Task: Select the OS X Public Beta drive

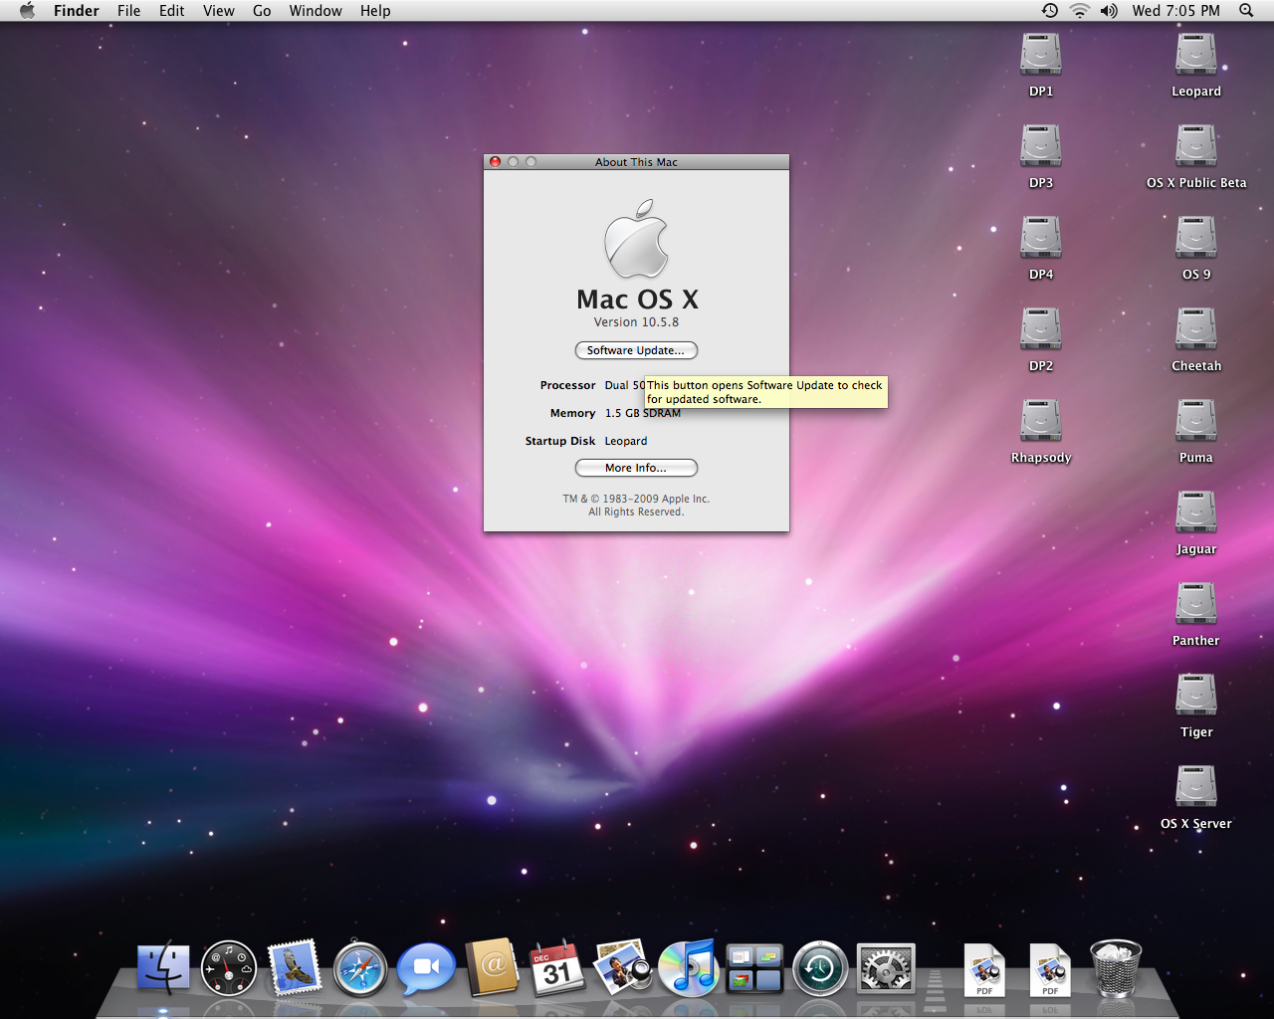Action: click(1196, 147)
